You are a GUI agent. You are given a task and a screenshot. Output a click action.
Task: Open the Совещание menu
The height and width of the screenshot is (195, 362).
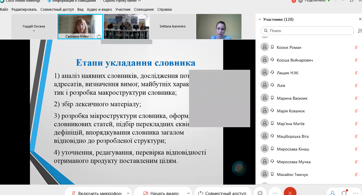[x=145, y=9]
